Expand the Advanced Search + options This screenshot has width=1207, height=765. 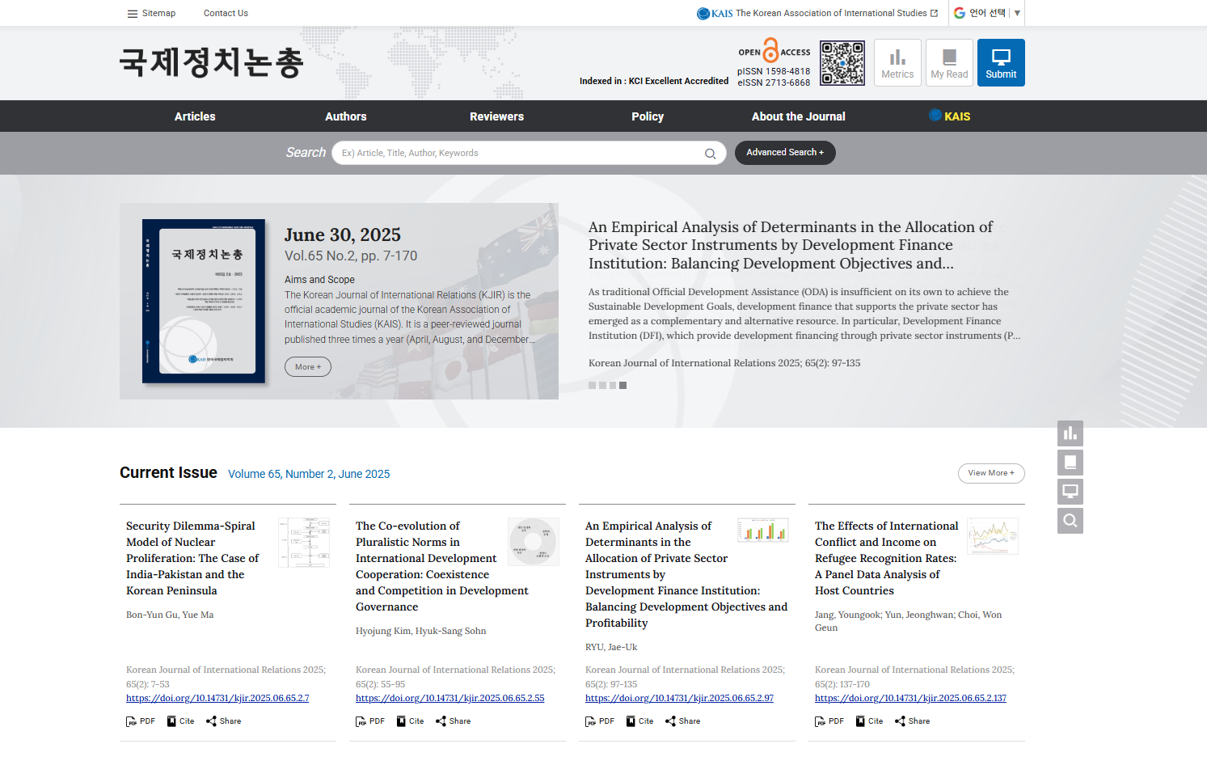784,153
